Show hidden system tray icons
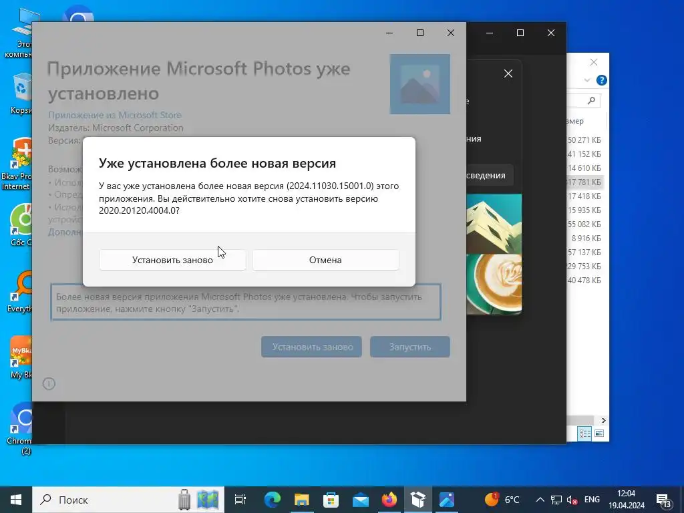The width and height of the screenshot is (684, 513). (540, 500)
